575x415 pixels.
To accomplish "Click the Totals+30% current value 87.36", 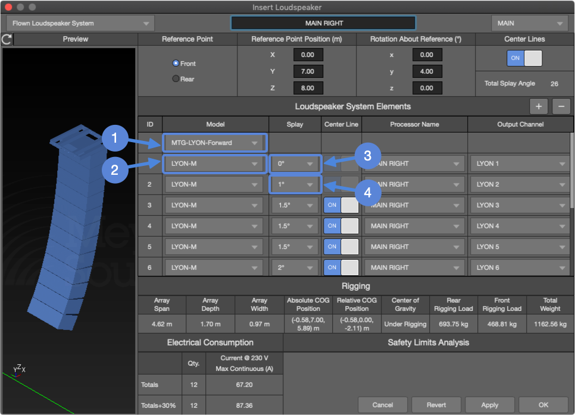I will [244, 405].
